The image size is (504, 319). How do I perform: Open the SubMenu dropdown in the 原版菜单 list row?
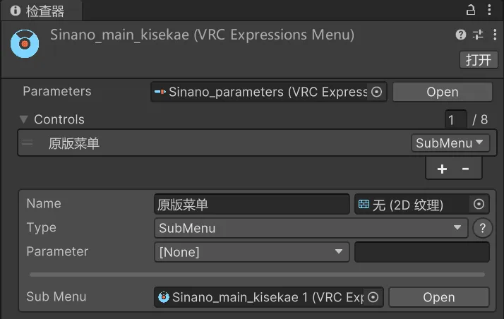[x=450, y=143]
